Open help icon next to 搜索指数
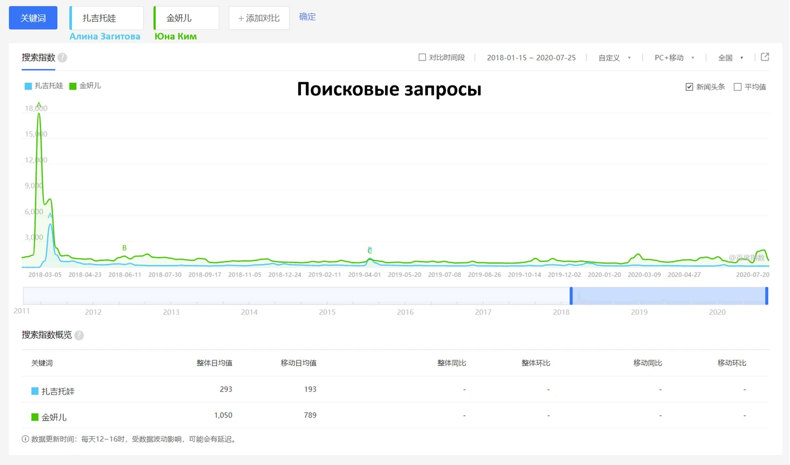 (62, 57)
